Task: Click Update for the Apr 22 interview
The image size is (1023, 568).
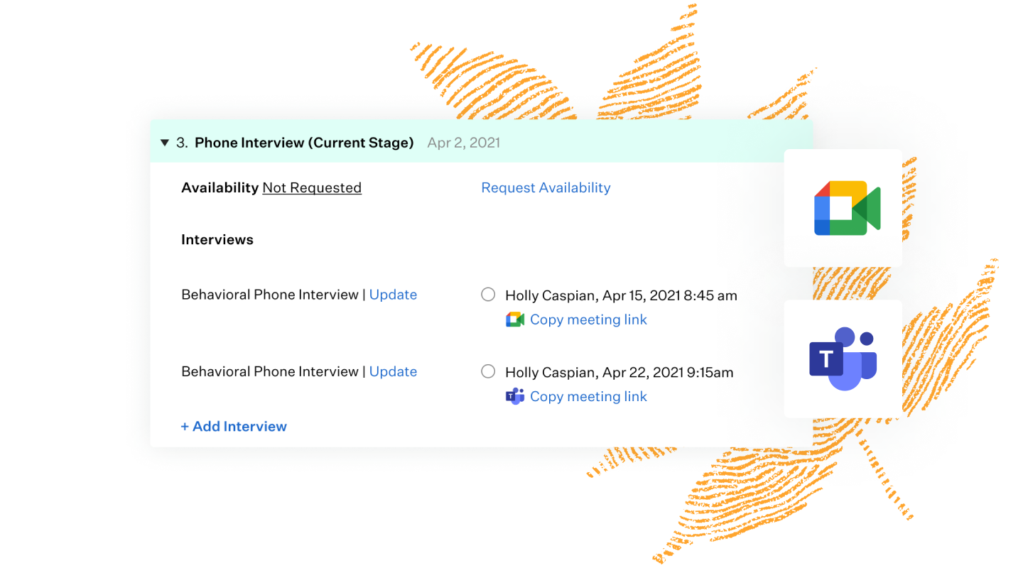Action: pyautogui.click(x=393, y=371)
